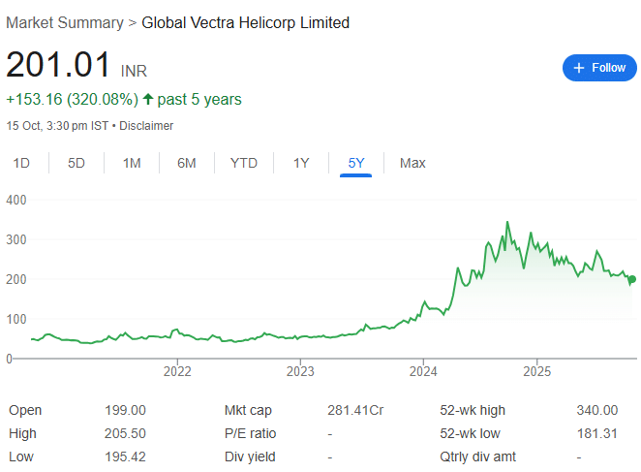The height and width of the screenshot is (472, 641).
Task: Click the green up arrow icon
Action: tap(147, 99)
